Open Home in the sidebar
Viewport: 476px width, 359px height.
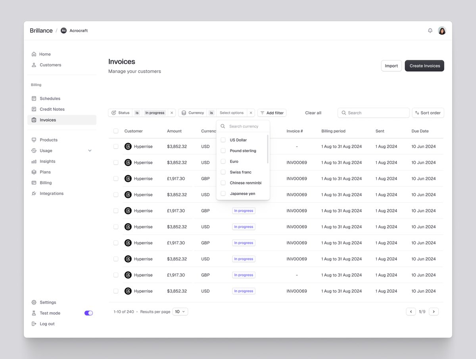(x=62, y=54)
